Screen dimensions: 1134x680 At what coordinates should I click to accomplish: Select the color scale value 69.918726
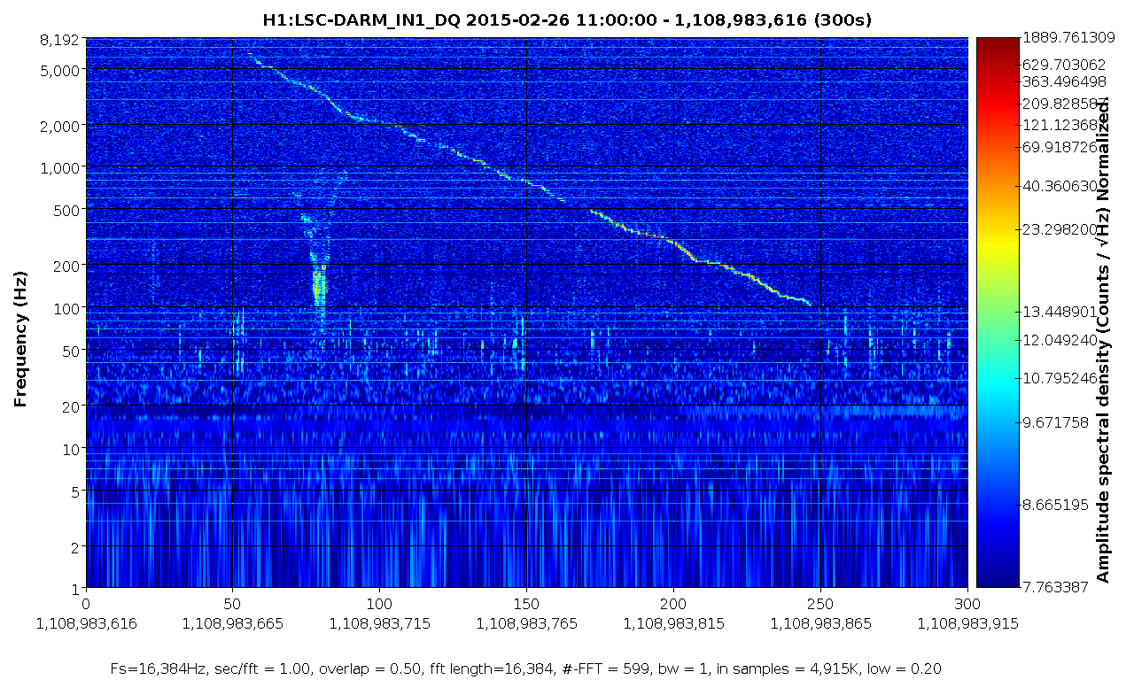1059,147
